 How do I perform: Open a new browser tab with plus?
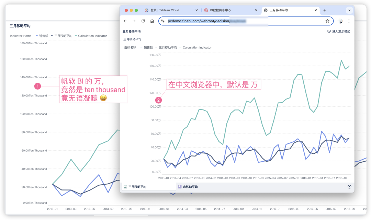click(x=325, y=10)
